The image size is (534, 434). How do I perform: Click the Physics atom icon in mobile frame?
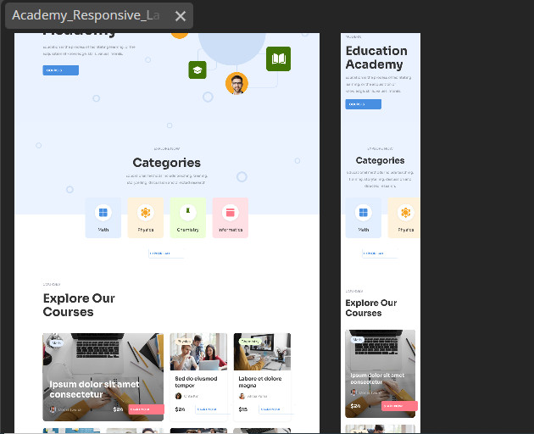[x=406, y=213]
